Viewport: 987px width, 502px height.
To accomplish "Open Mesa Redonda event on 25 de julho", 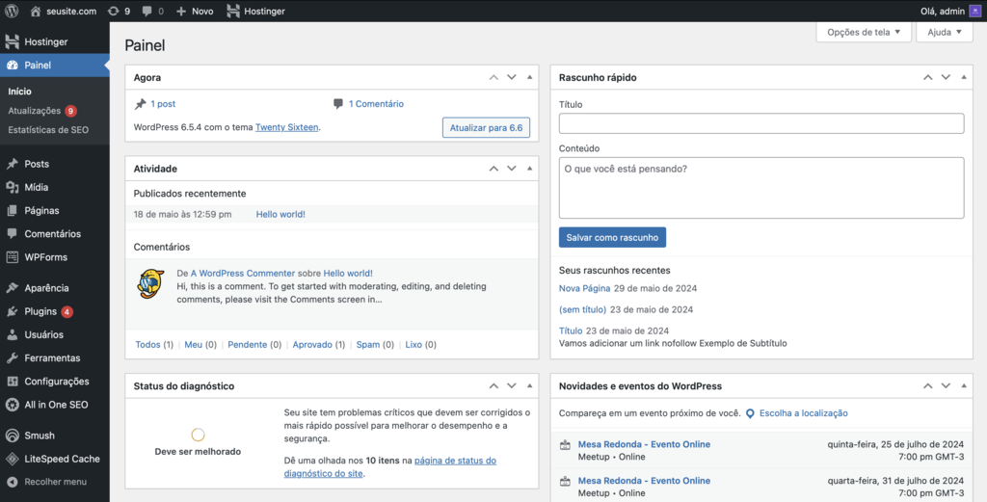I will (644, 444).
